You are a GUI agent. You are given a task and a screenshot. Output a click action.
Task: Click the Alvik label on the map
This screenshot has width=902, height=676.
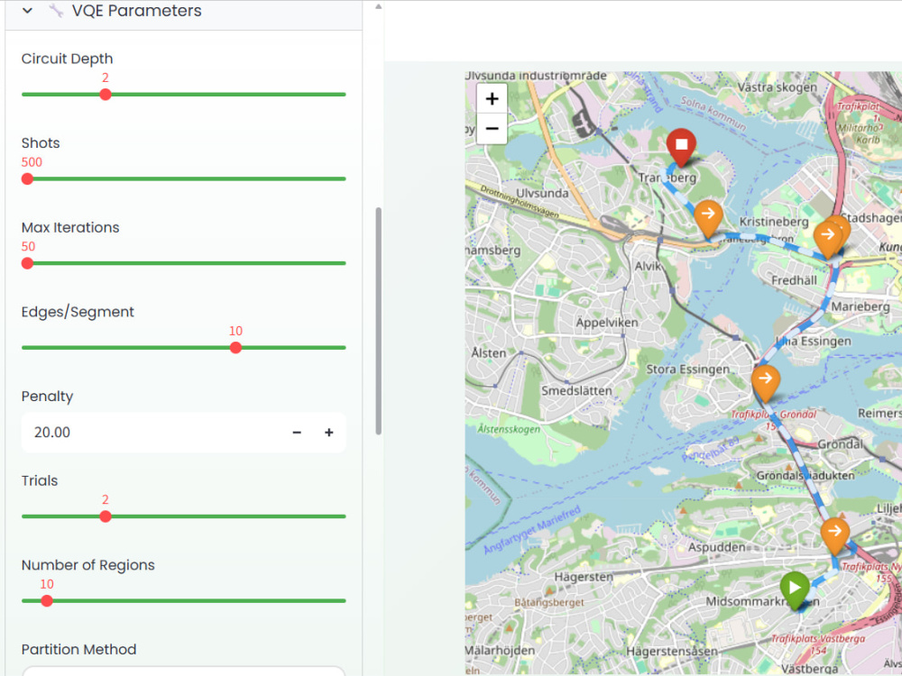tap(648, 266)
